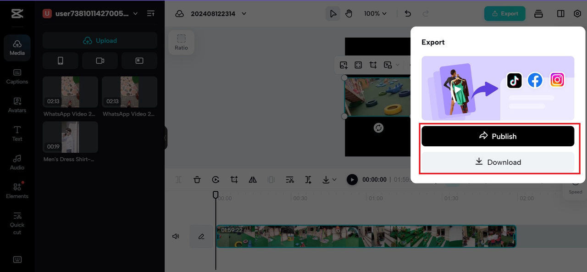This screenshot has height=272, width=587.
Task: Select the second WhatsApp Video thumbnail
Action: pos(129,92)
